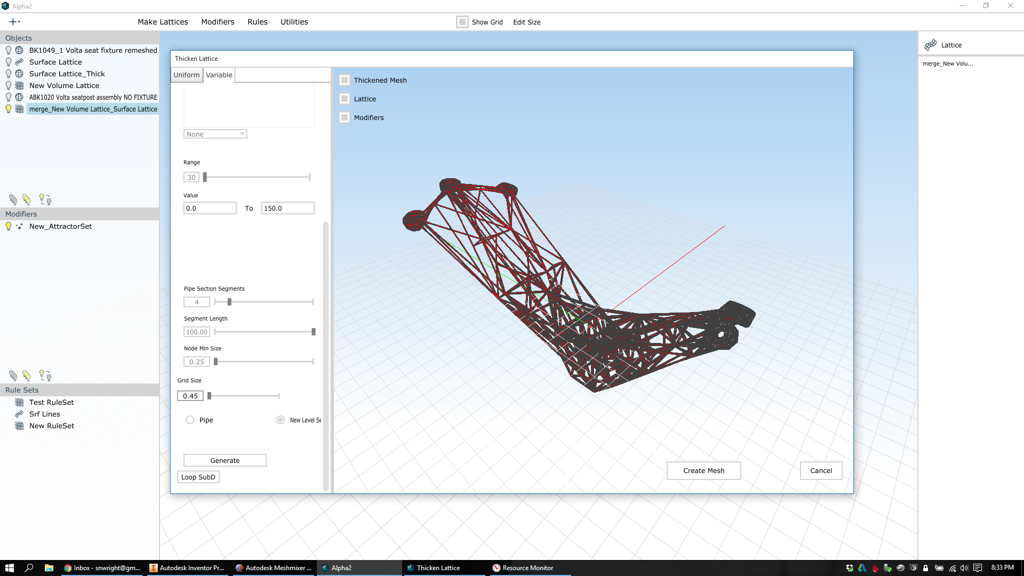Click surface lattice icon next to Surface Lattice

tap(19, 62)
